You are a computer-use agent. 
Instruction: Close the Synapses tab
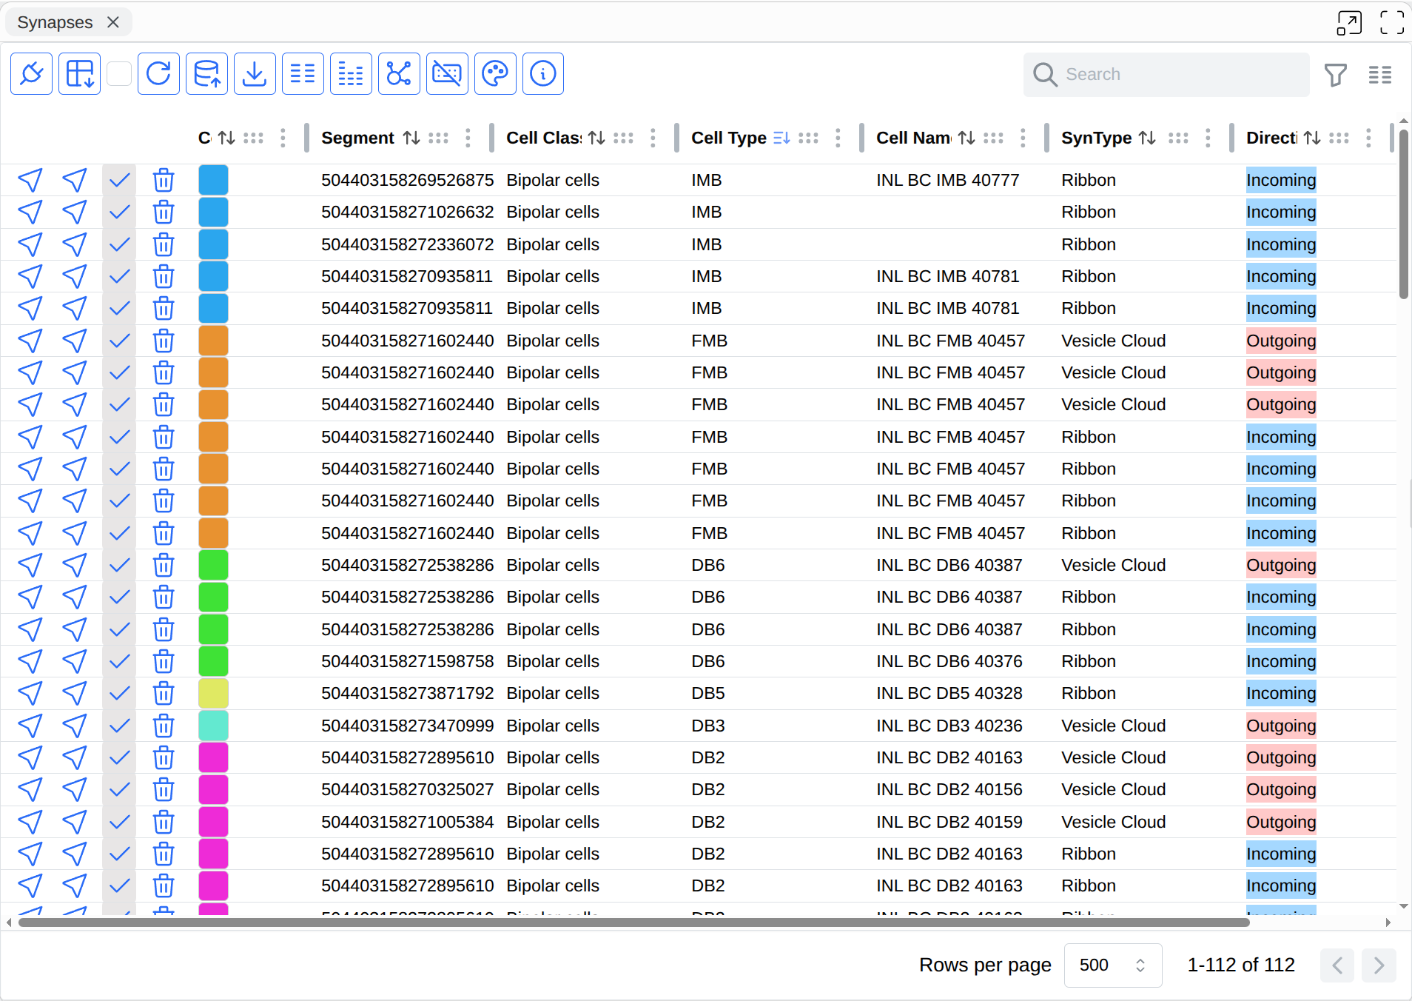tap(113, 23)
